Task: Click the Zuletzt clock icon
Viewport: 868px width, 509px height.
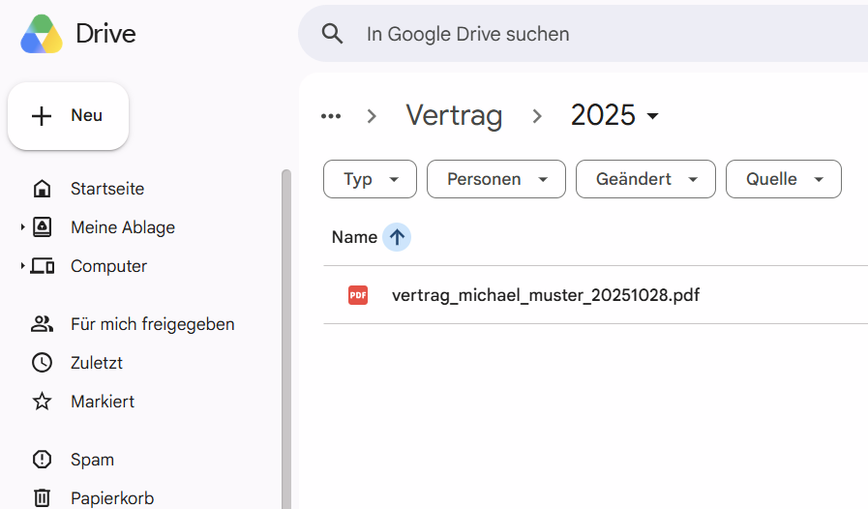Action: click(x=42, y=363)
